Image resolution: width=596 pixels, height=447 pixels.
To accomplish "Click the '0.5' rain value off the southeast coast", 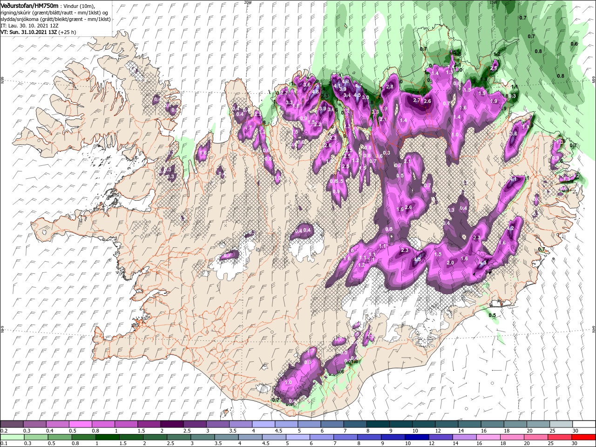I will [x=492, y=315].
